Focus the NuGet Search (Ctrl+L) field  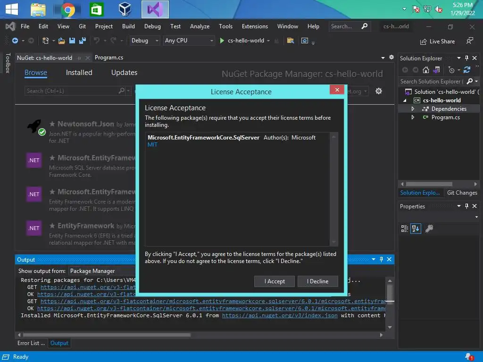tap(72, 91)
